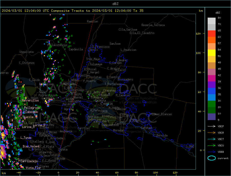Click the white Potrerillos label
Screen dimensions: 231x176
pyautogui.click(x=30, y=100)
